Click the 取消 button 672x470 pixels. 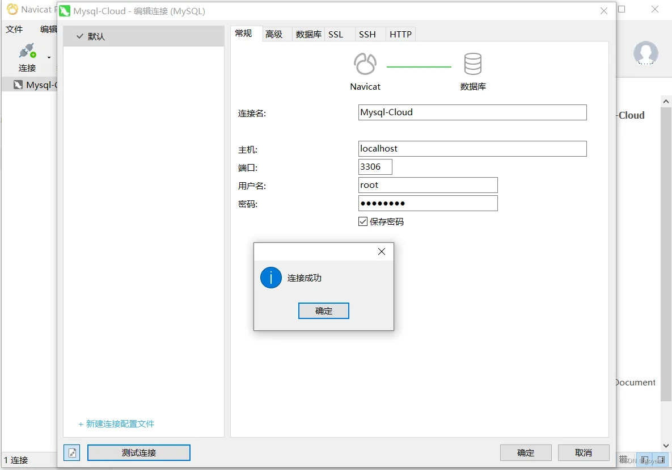click(584, 452)
